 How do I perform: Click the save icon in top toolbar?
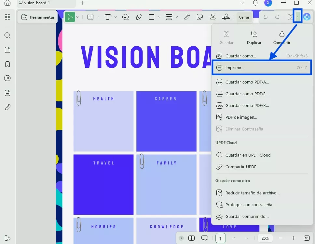click(290, 17)
